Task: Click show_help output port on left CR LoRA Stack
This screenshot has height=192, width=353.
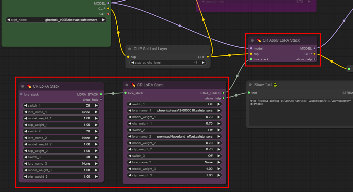Action: click(x=101, y=99)
